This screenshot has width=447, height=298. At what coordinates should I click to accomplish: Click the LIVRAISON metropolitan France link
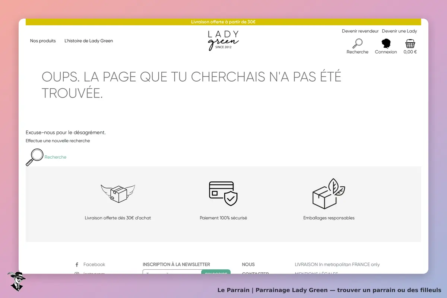coord(337,264)
